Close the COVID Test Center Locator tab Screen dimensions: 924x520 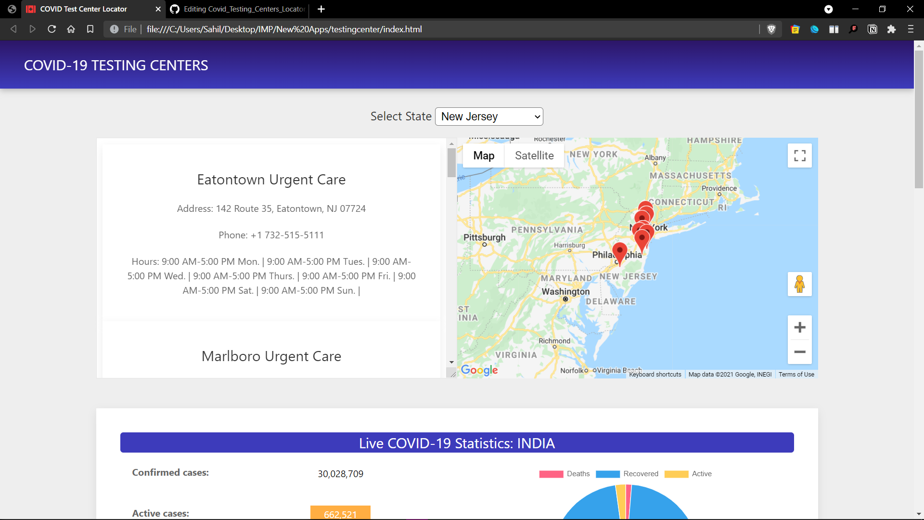tap(158, 9)
